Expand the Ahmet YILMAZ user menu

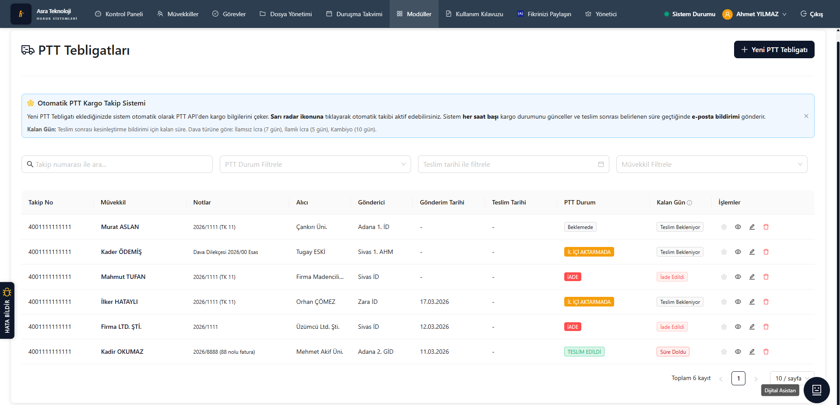click(755, 14)
